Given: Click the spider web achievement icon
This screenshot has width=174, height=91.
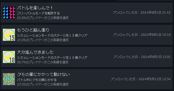Looking at the screenshot, I should pyautogui.click(x=9, y=79).
